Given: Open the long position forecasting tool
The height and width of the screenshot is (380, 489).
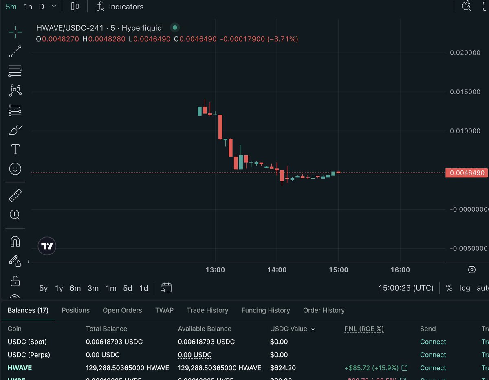Looking at the screenshot, I should (15, 110).
